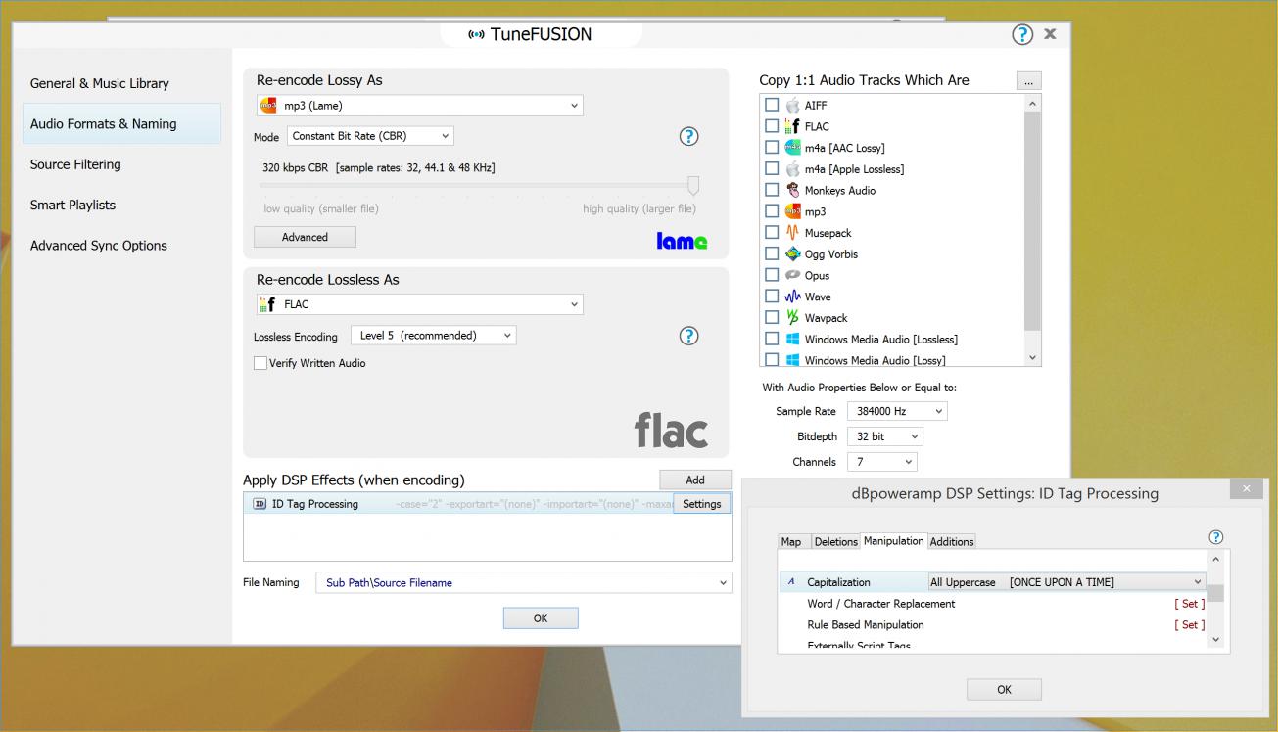This screenshot has height=732, width=1278.
Task: Tick the mp3 checkbox in copy list
Action: click(x=772, y=211)
